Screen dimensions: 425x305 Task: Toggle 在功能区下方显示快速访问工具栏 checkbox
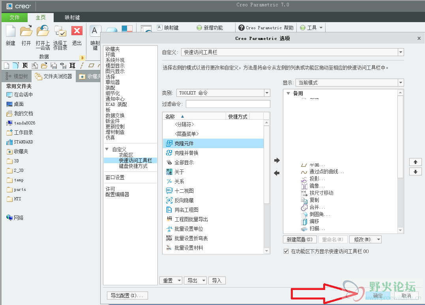point(286,252)
